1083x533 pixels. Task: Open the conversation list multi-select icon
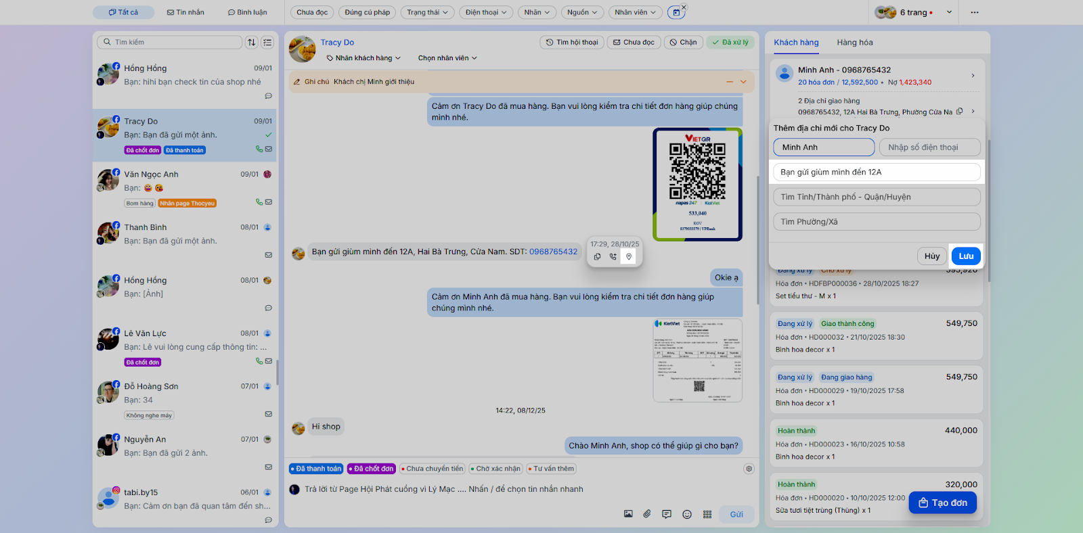pos(267,42)
